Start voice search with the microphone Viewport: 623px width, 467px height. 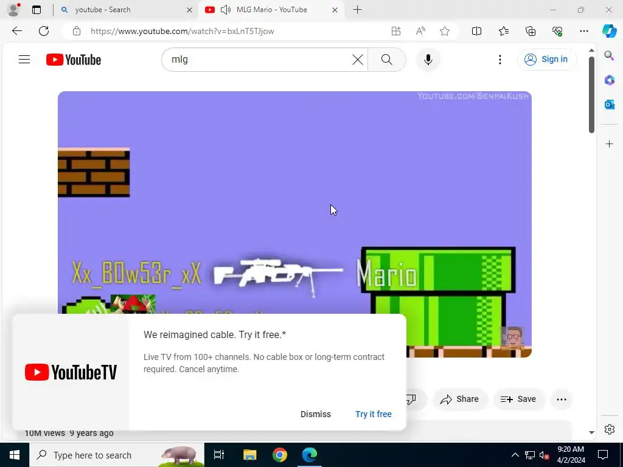click(428, 60)
